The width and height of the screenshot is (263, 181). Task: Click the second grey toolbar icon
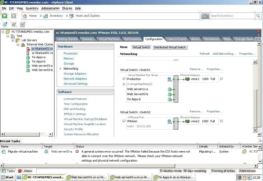[14, 24]
